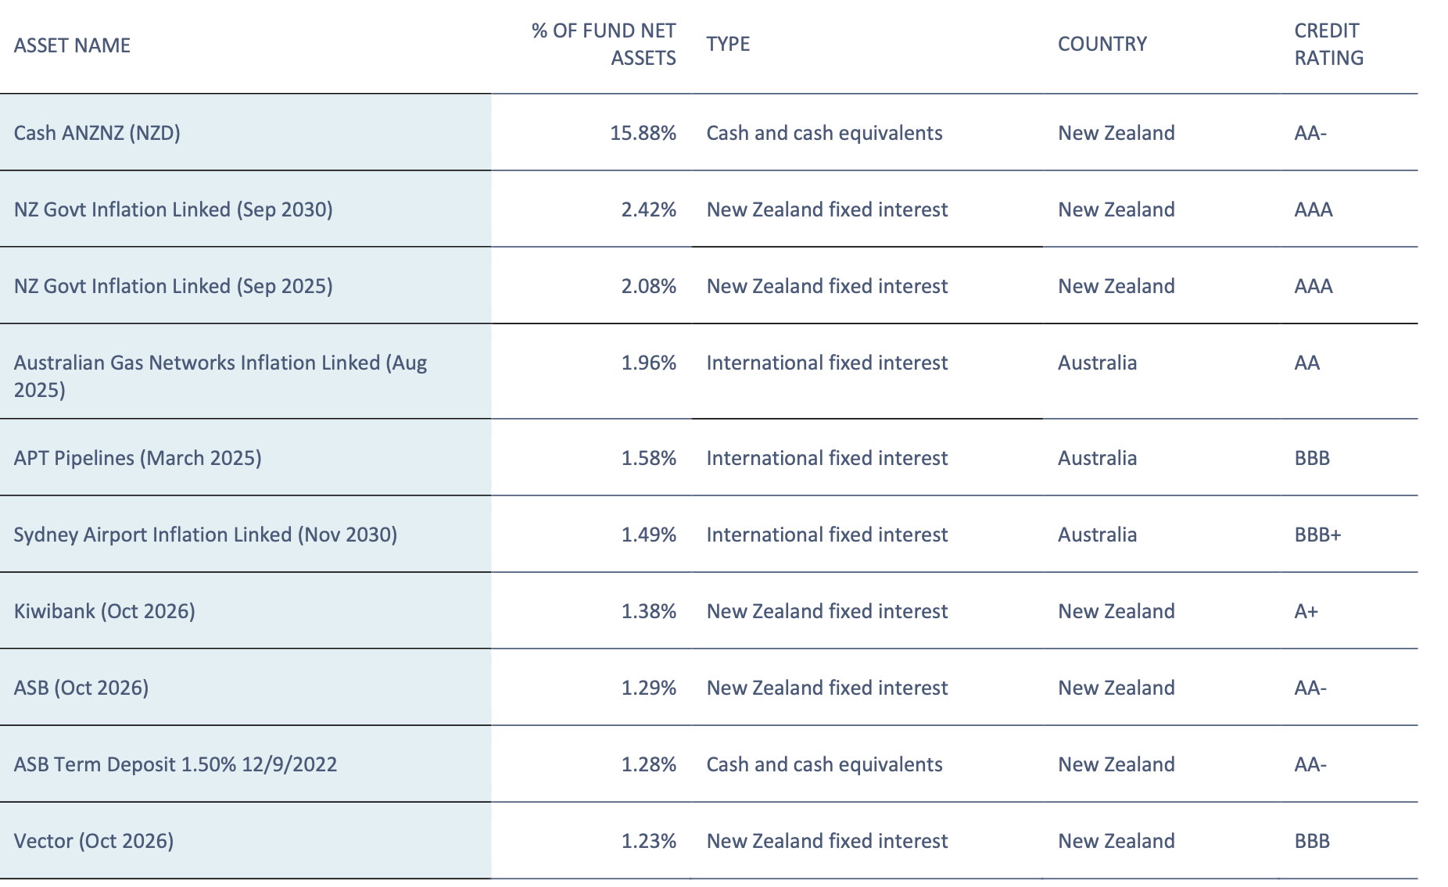The image size is (1448, 887).
Task: Click the 2.42% value
Action: (649, 209)
